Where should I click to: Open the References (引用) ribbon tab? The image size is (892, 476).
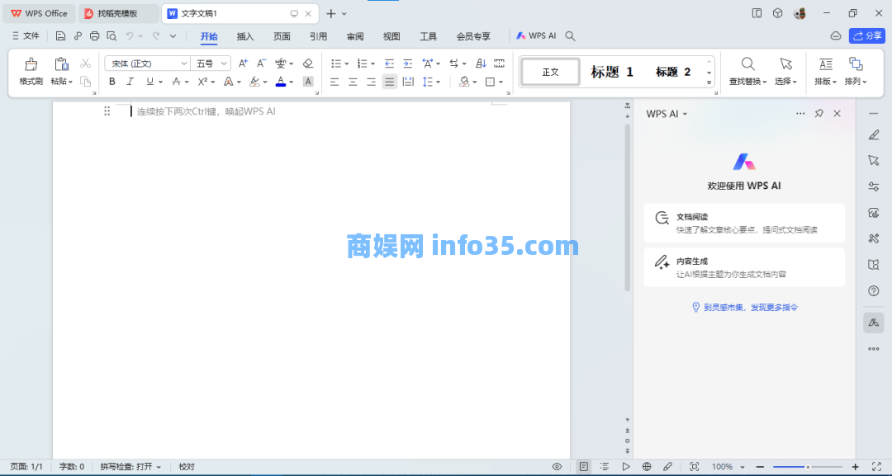pos(318,36)
